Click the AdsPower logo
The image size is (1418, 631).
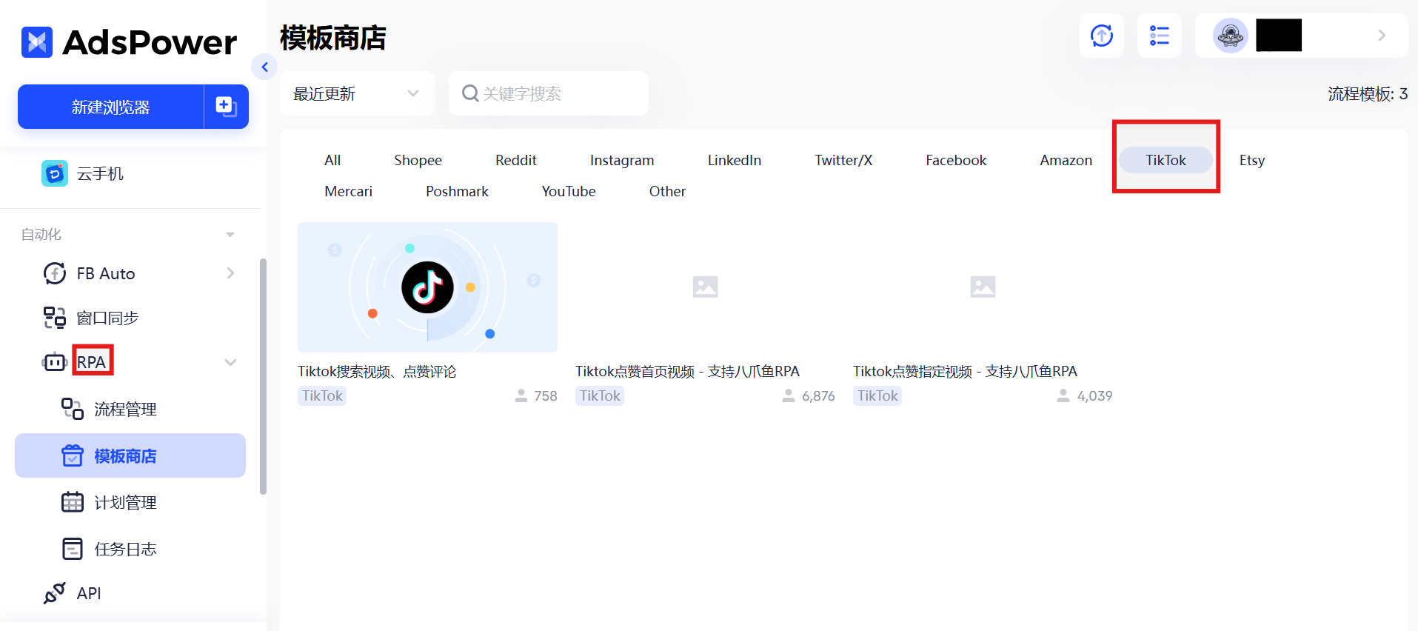(129, 42)
